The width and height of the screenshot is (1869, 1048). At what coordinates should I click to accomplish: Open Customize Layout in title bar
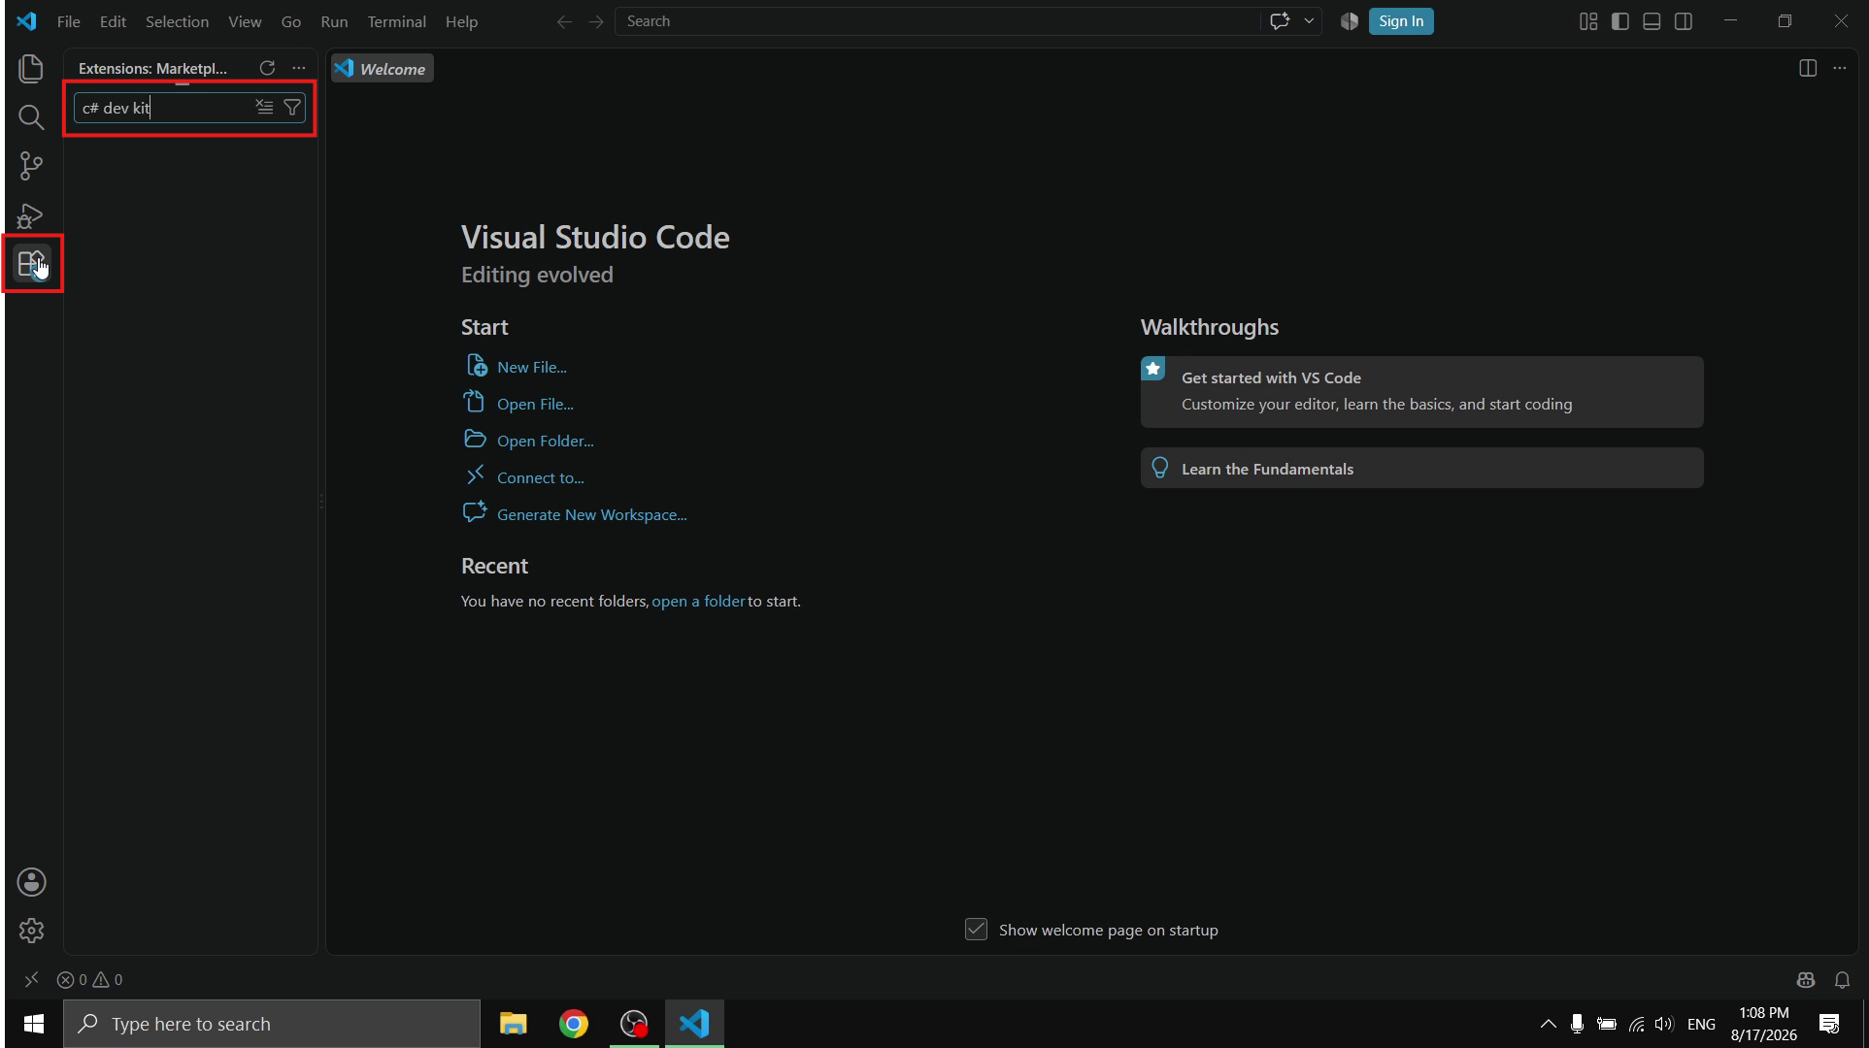click(x=1588, y=21)
